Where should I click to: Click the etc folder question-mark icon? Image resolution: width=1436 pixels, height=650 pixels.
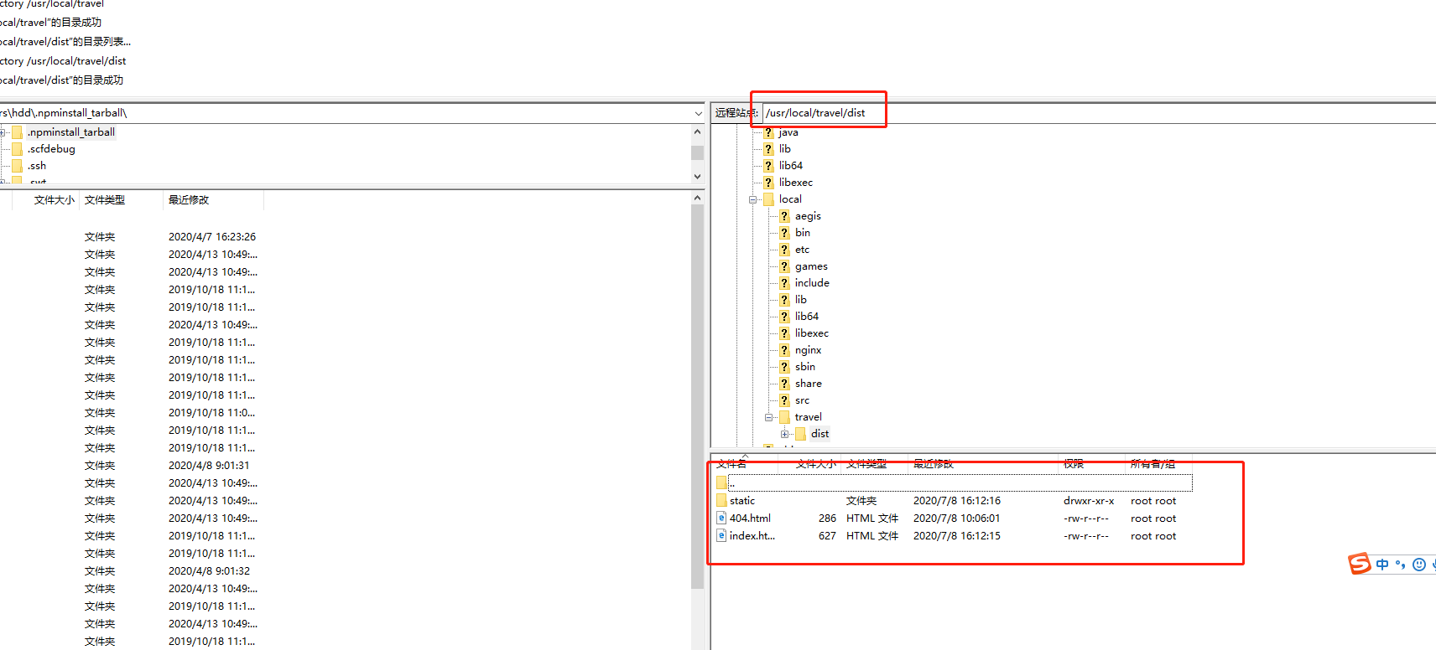point(784,250)
